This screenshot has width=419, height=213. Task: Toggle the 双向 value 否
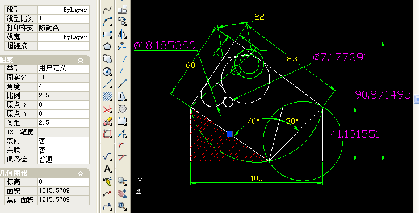[64, 141]
